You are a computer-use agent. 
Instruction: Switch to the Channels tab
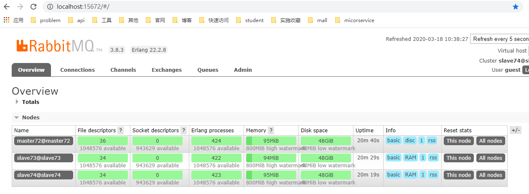123,70
